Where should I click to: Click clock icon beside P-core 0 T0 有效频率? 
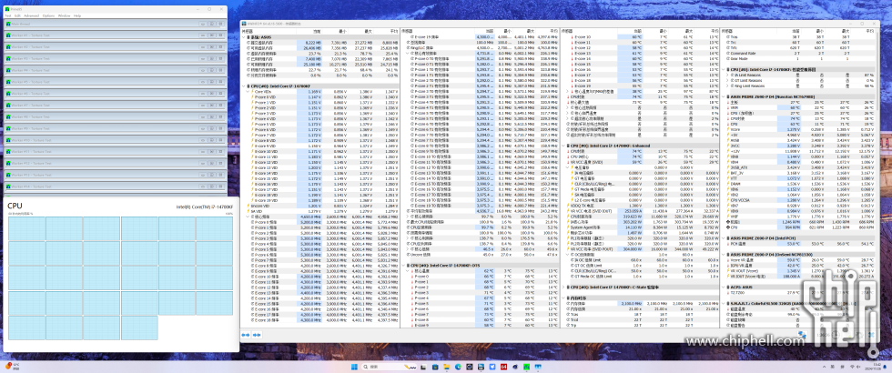[412, 58]
